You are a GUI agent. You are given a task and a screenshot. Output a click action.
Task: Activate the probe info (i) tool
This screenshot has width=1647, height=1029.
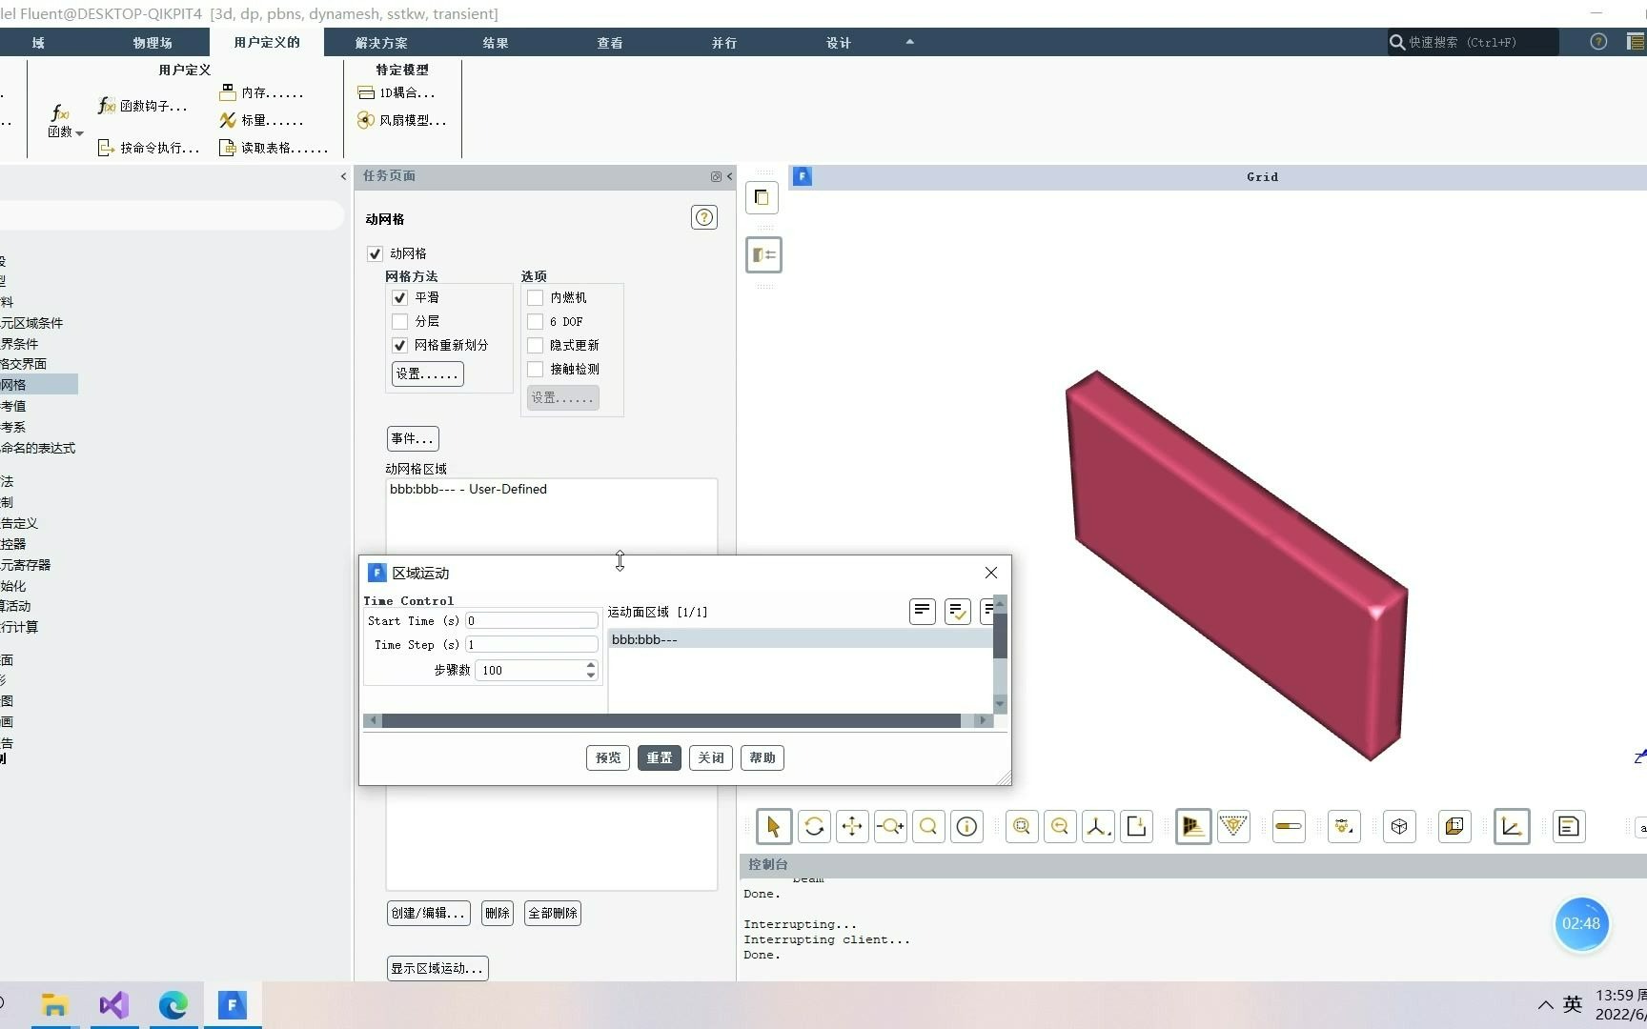[x=966, y=826]
